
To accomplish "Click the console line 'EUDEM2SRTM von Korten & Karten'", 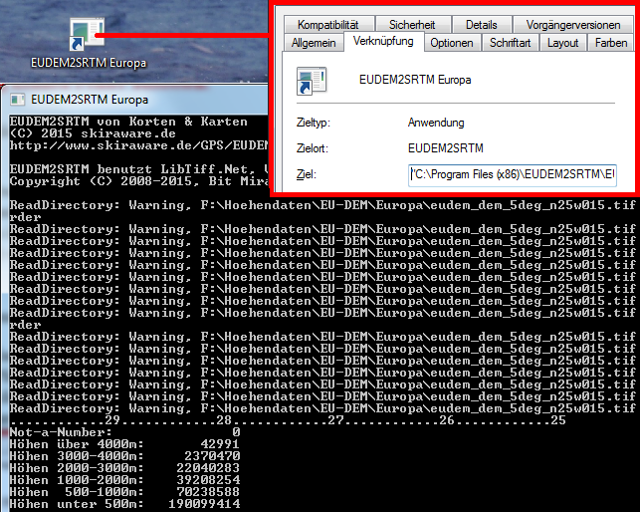I will [128, 122].
